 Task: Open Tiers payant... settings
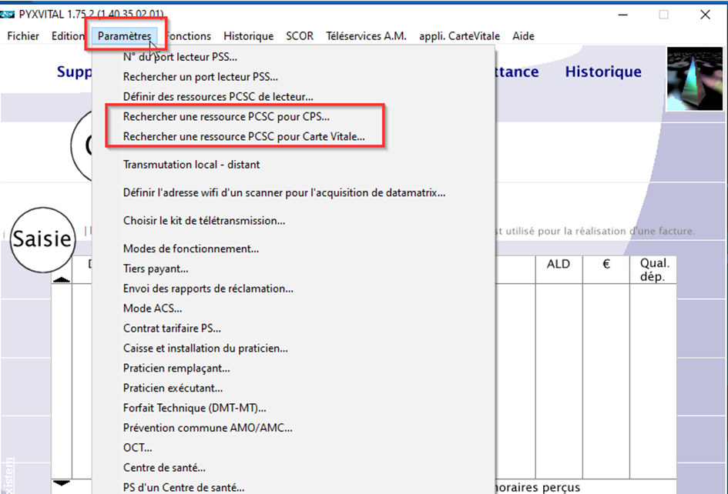point(294,269)
